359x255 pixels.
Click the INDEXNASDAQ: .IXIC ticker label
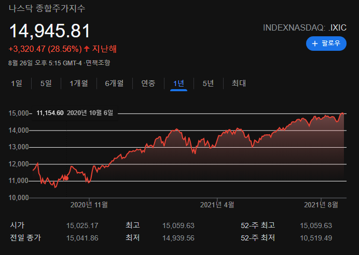click(x=305, y=27)
